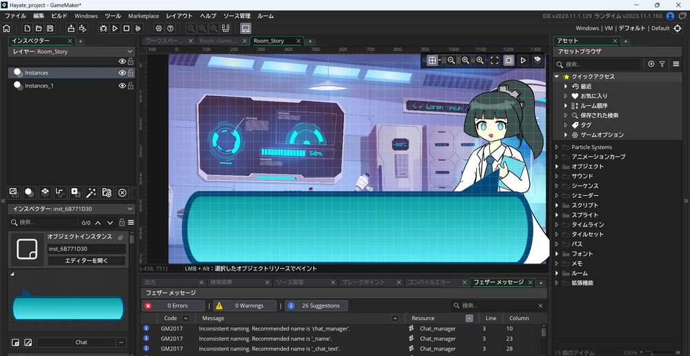
Task: Click the エディターを開く button
Action: [x=86, y=261]
